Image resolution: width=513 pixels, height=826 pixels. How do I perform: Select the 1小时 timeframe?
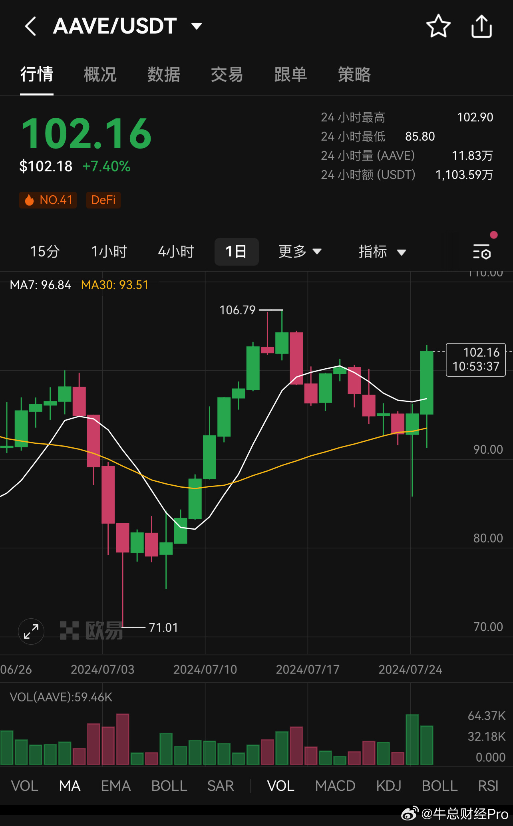click(109, 252)
